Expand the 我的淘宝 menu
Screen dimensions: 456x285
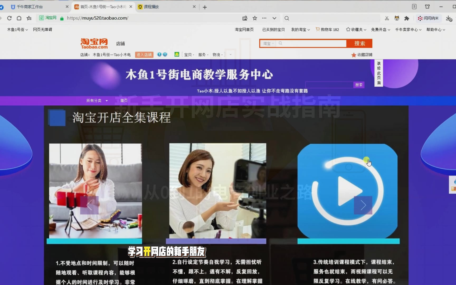pyautogui.click(x=301, y=30)
